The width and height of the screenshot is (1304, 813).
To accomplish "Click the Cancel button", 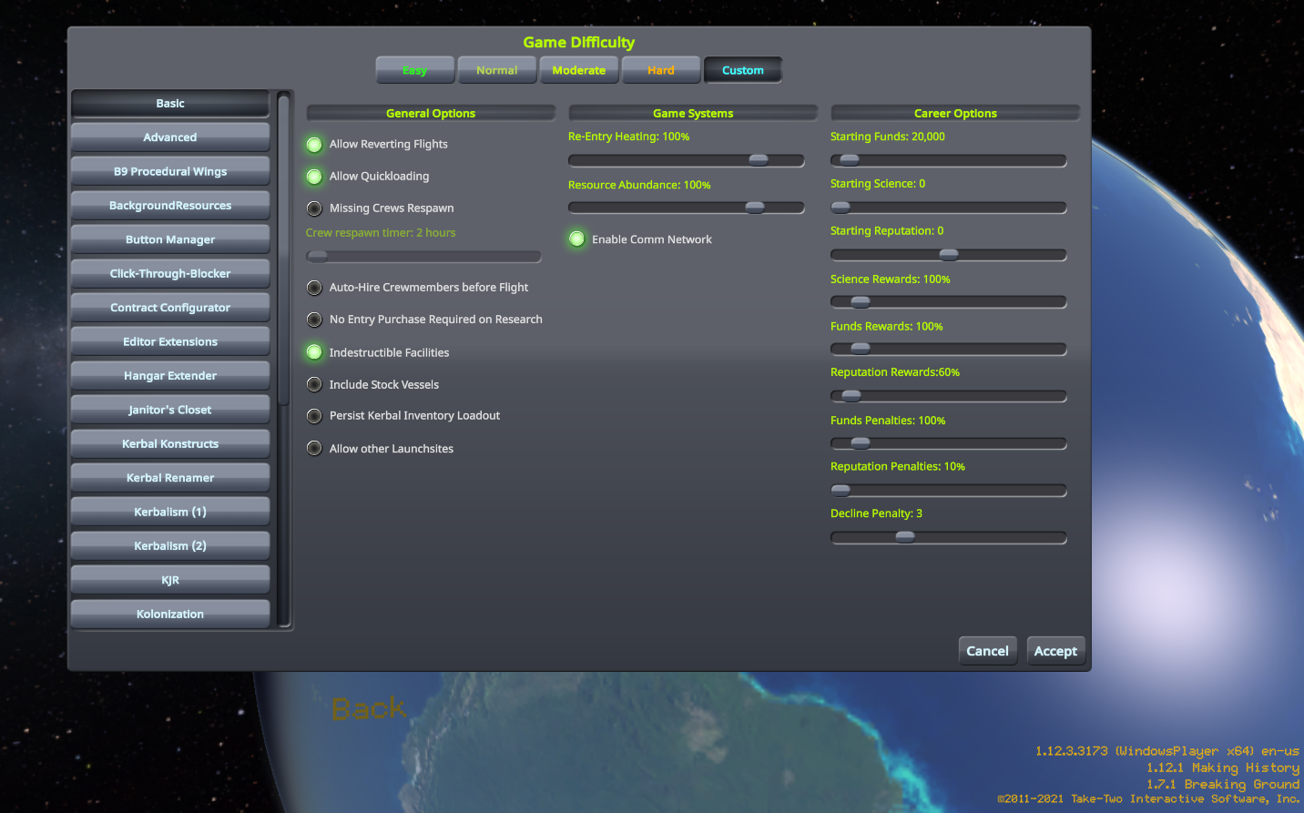I will pos(987,651).
